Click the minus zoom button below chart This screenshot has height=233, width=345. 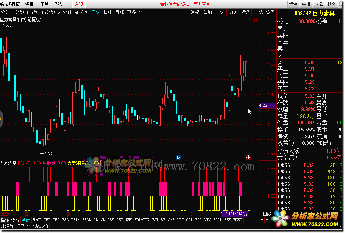pyautogui.click(x=267, y=220)
